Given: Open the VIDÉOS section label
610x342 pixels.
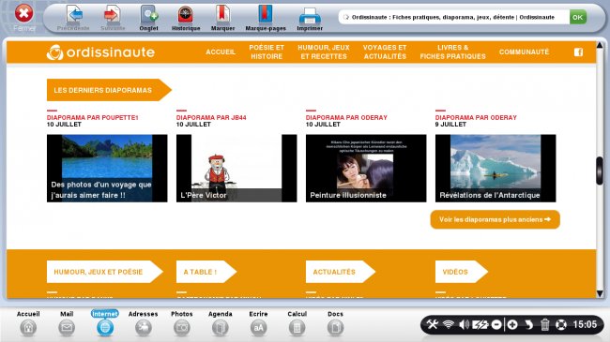Looking at the screenshot, I should click(x=462, y=272).
